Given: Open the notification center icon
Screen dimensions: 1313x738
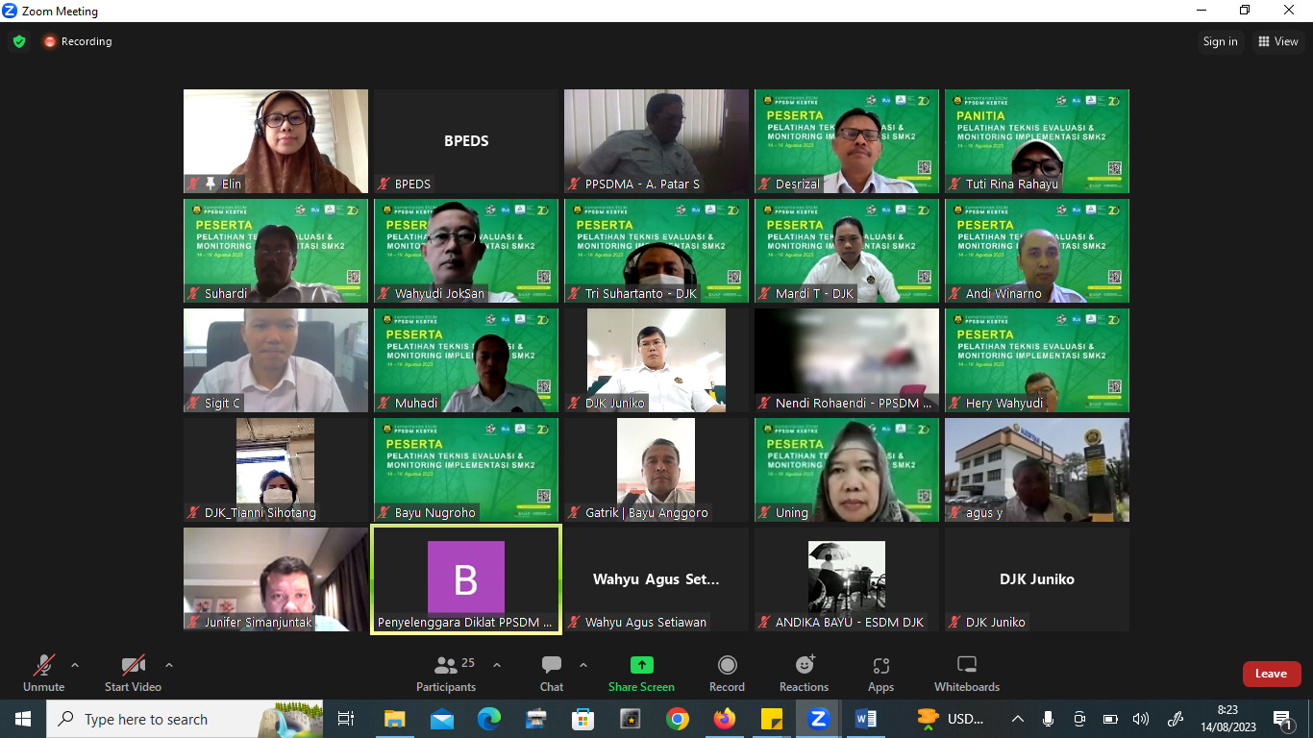Looking at the screenshot, I should [x=1283, y=719].
